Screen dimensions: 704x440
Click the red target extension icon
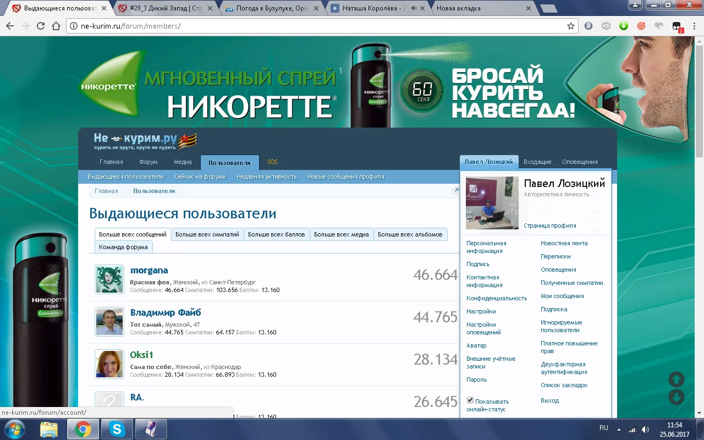point(641,26)
